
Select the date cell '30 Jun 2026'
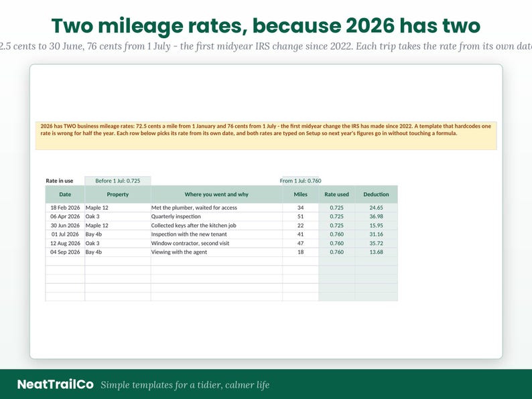coord(65,226)
